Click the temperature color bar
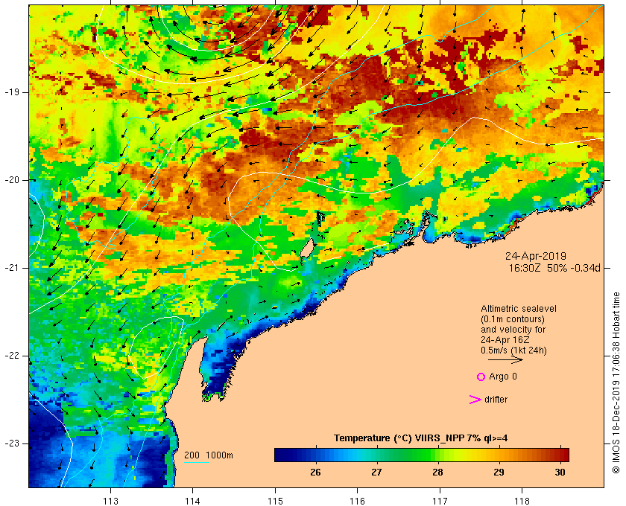This screenshot has width=626, height=506. (422, 455)
